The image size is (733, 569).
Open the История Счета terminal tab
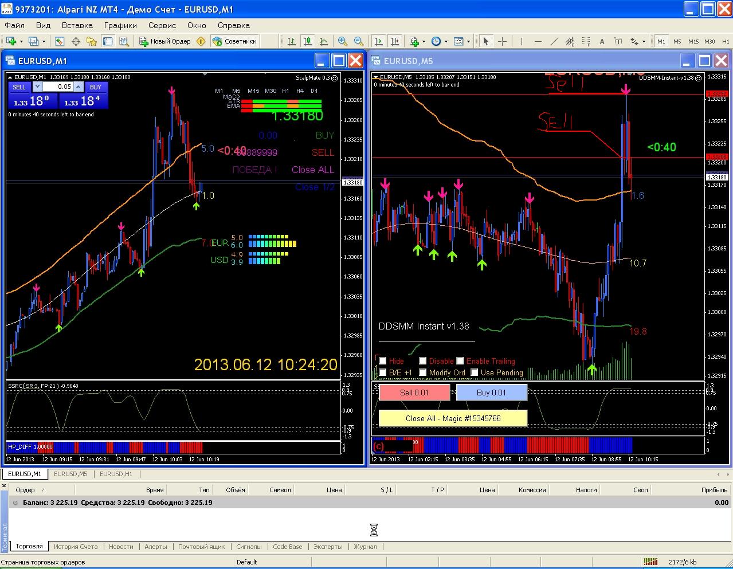click(x=76, y=547)
